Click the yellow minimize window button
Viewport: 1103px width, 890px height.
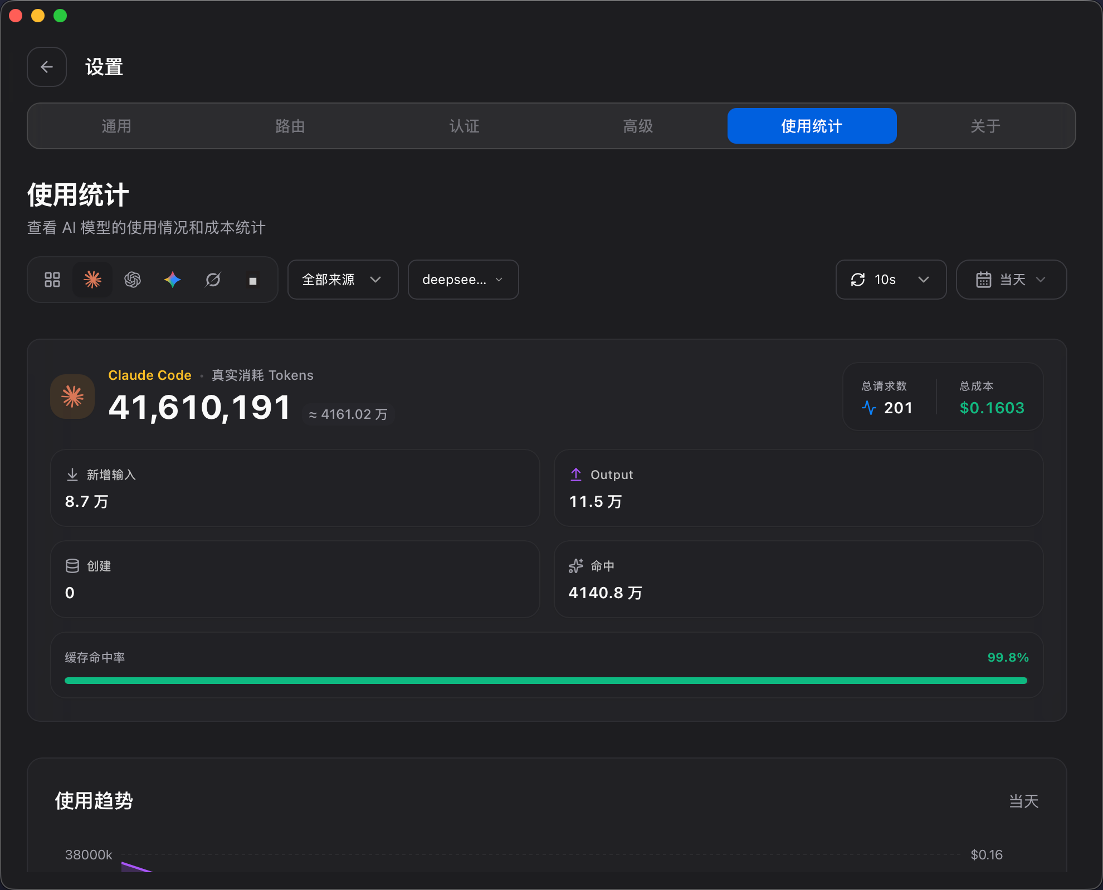coord(38,16)
